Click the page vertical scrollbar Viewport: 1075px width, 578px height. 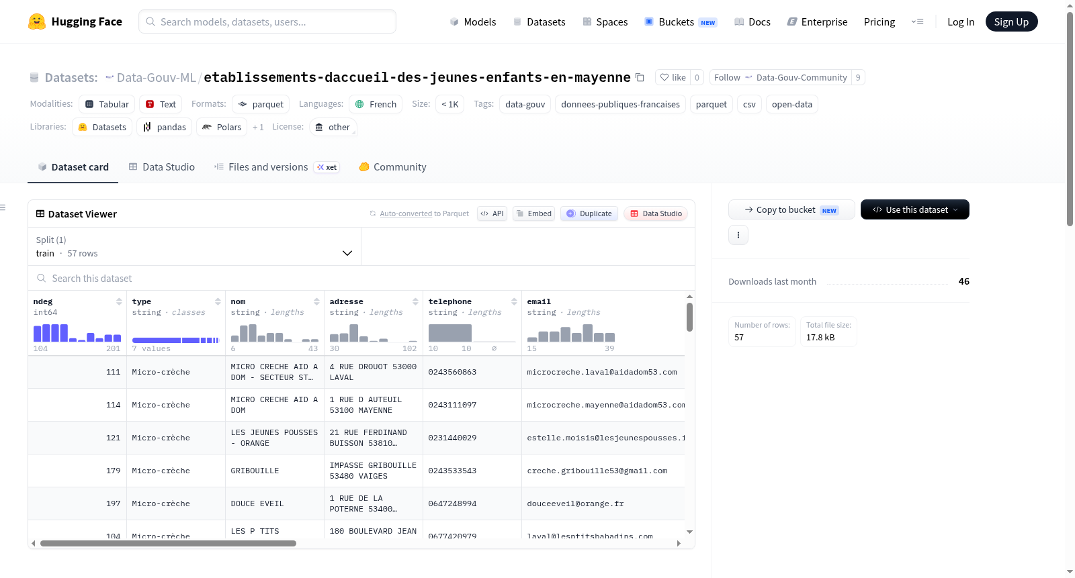pyautogui.click(x=1070, y=119)
